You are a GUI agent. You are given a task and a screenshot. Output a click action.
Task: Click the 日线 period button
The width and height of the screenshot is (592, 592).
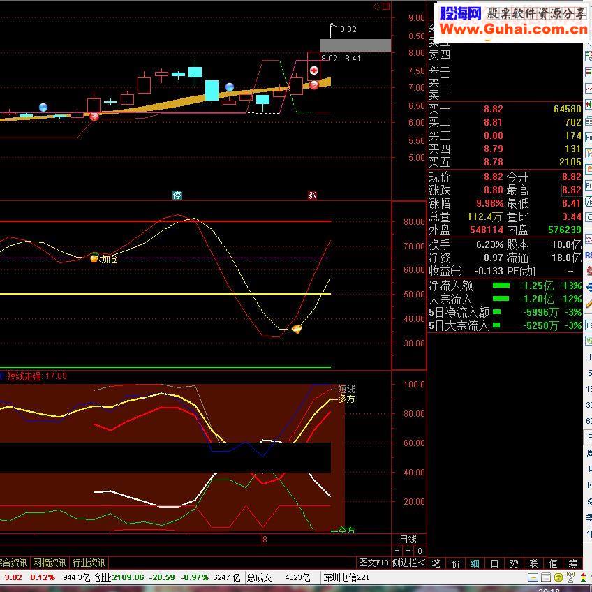click(408, 539)
